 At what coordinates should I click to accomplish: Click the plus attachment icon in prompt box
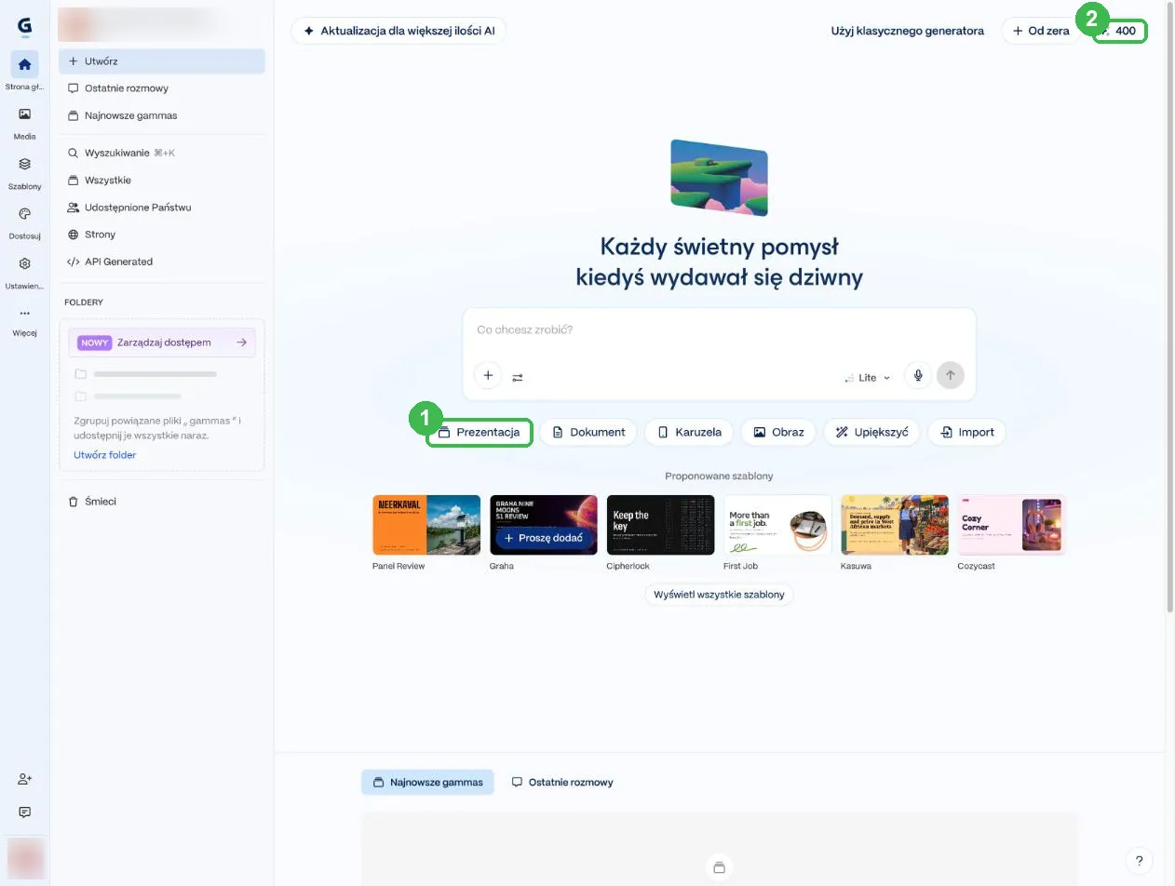click(x=488, y=376)
